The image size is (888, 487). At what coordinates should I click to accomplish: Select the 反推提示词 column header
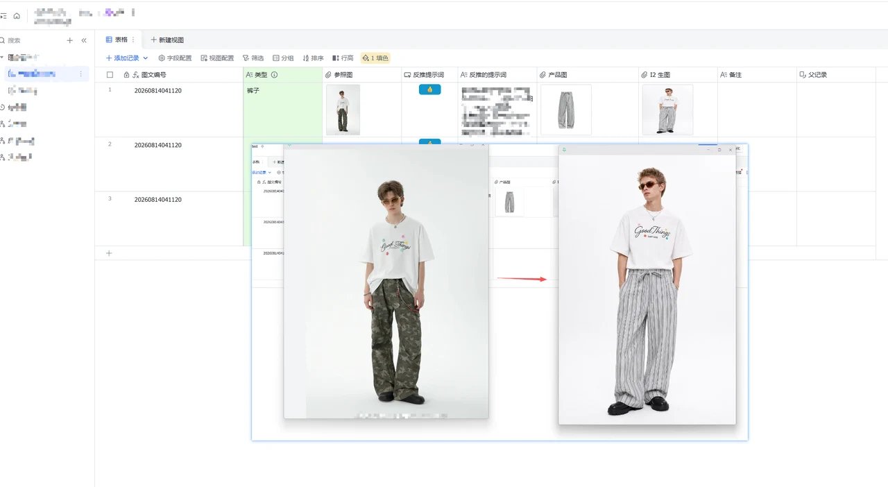(429, 75)
